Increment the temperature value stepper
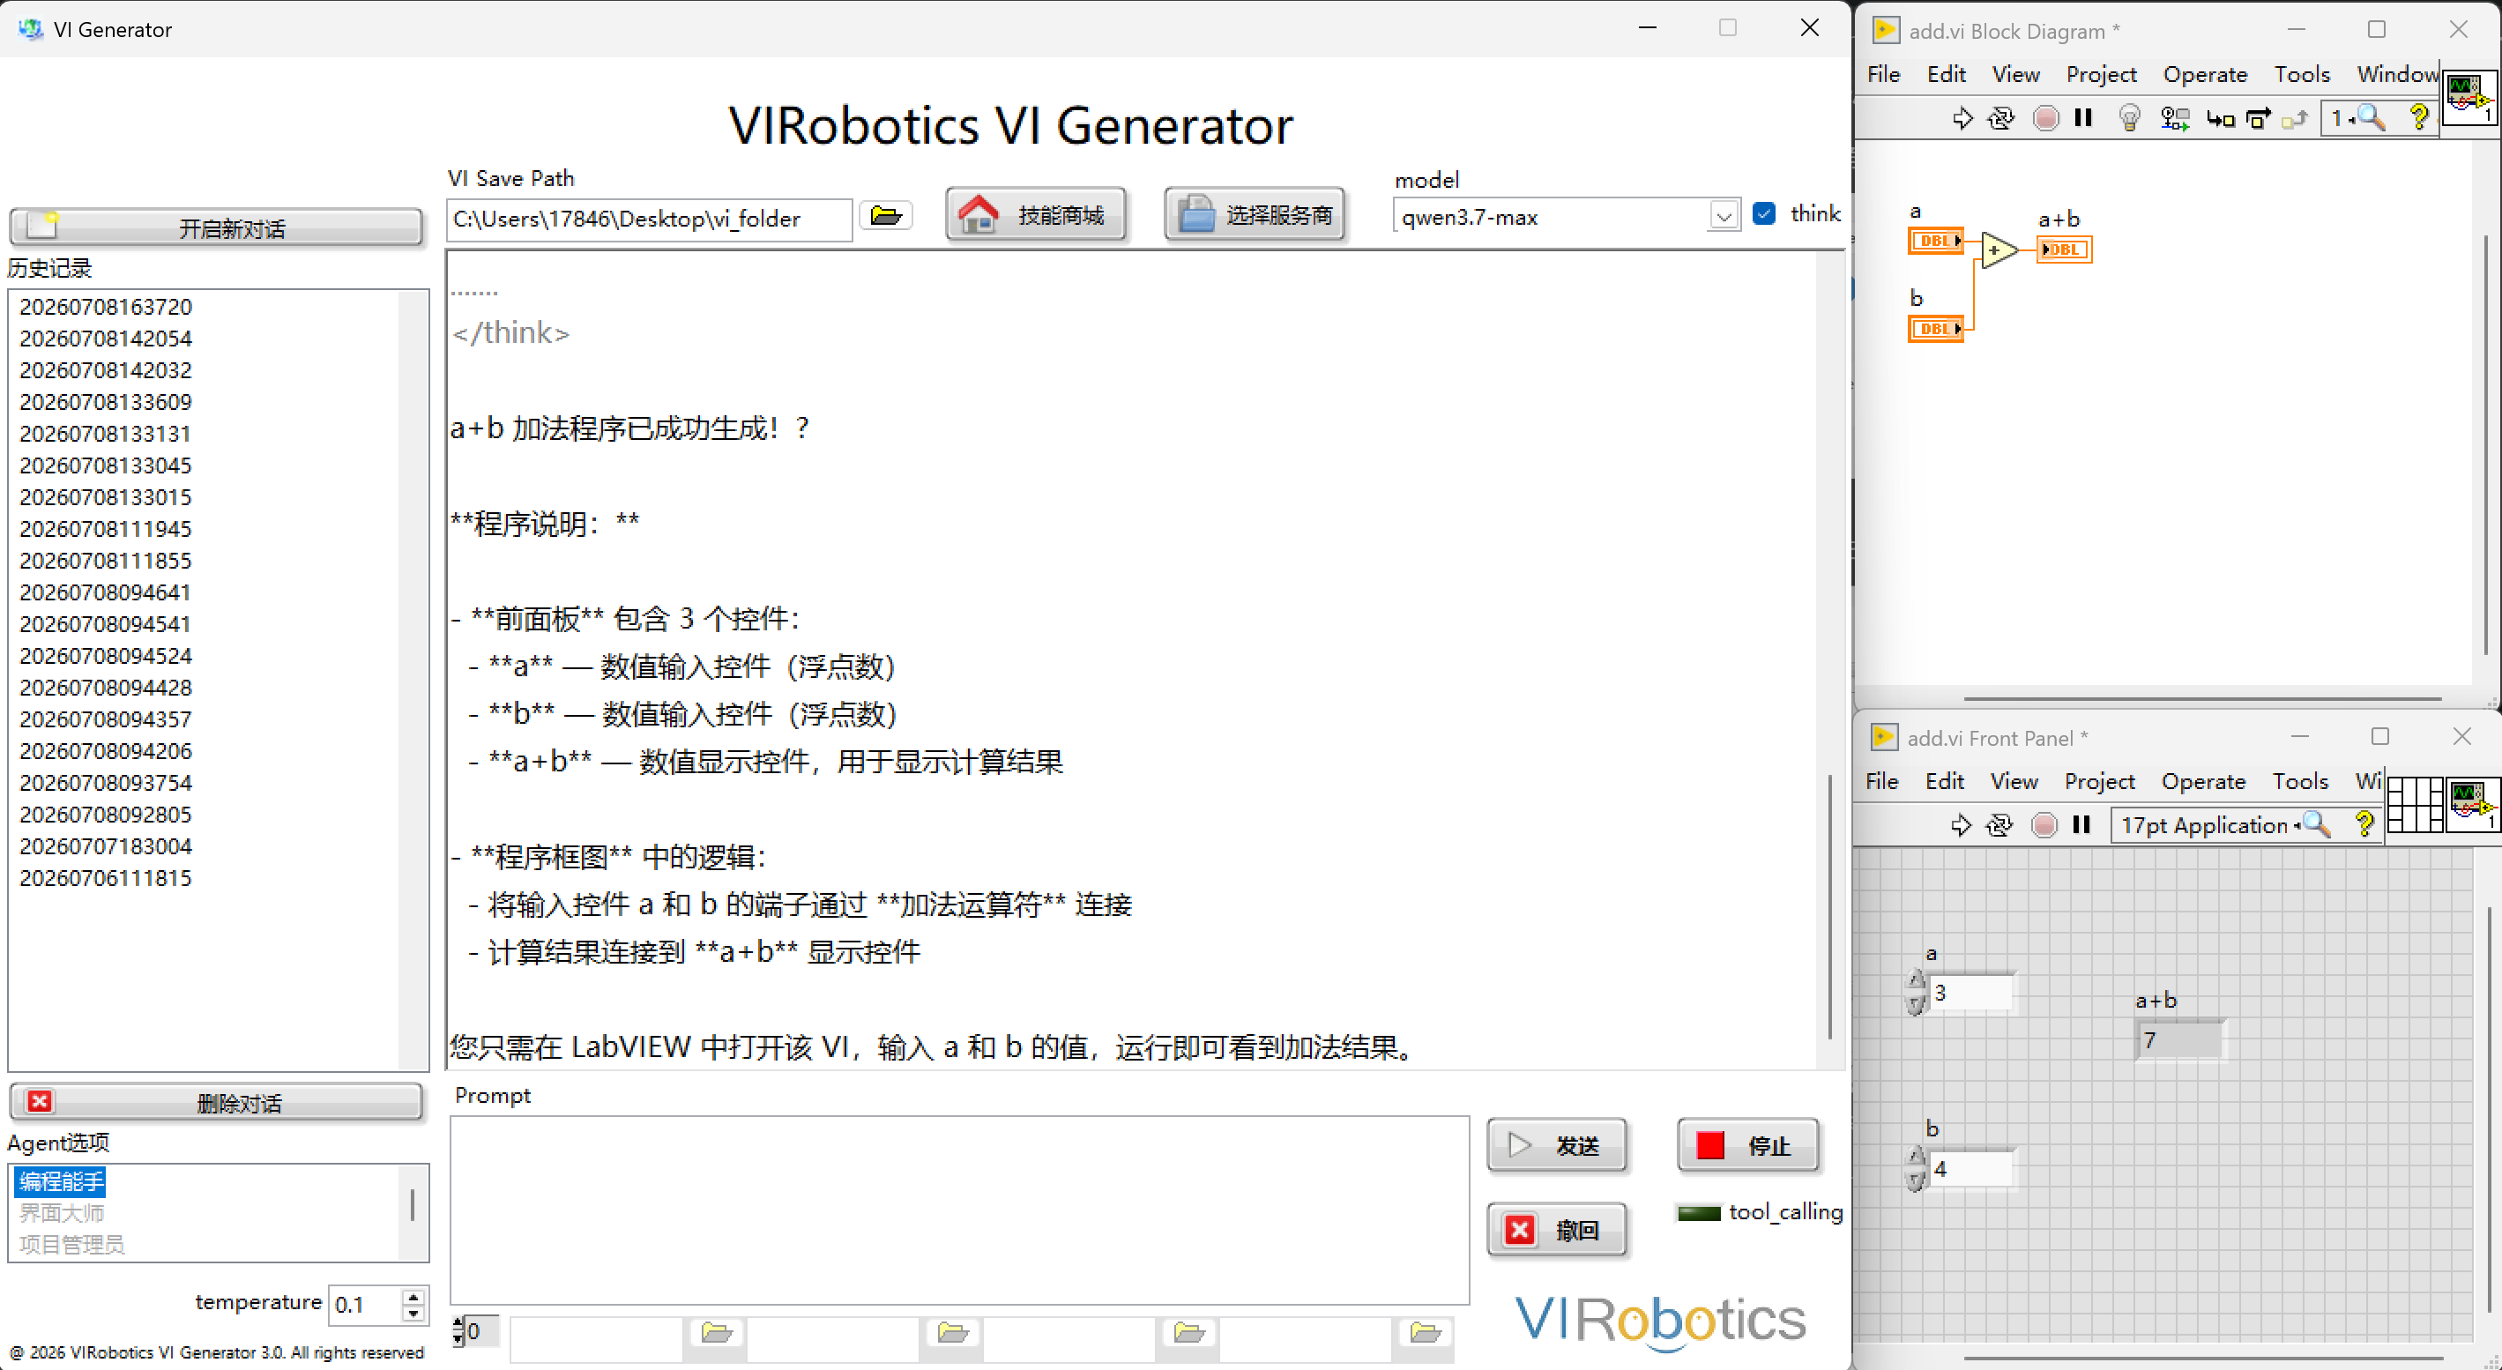 point(413,1297)
